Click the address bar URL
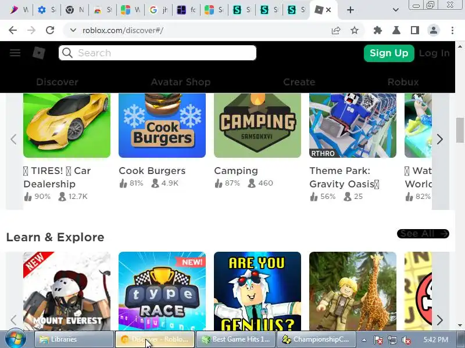Image resolution: width=465 pixels, height=348 pixels. tap(123, 30)
